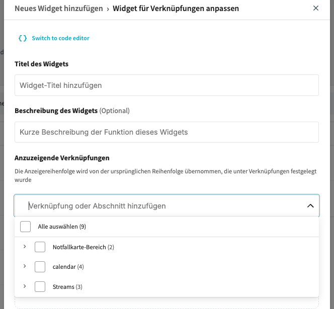Click the Kurze Beschreibung input field

coord(166,132)
